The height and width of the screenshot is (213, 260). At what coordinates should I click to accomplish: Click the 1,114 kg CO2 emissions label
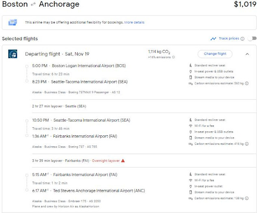159,52
